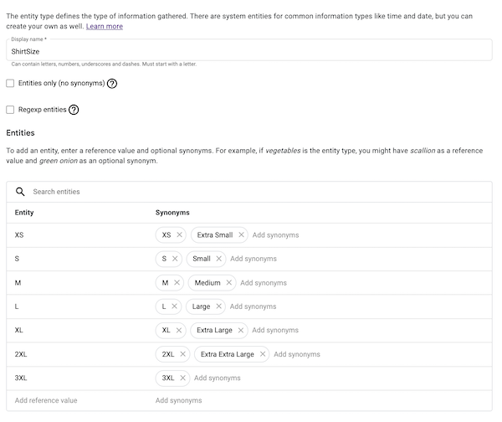
Task: Remove the "Medium" synonym chip
Action: (x=229, y=283)
